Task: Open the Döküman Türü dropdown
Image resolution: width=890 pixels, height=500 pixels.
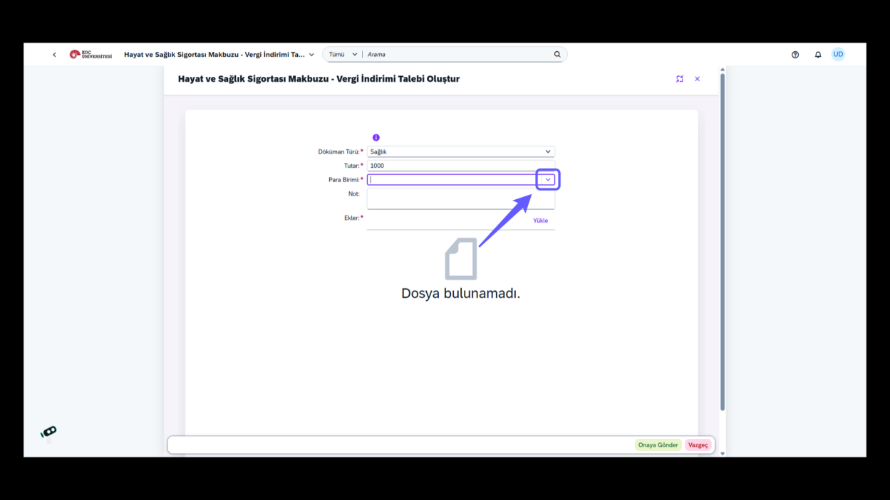Action: (461, 151)
